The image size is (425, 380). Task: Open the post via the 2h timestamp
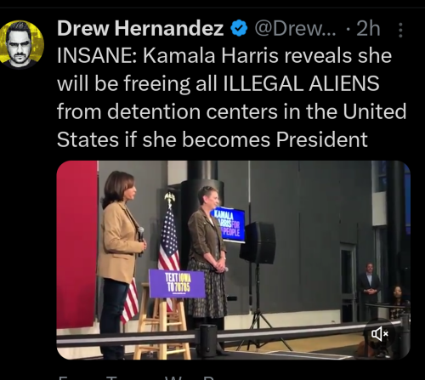point(368,29)
